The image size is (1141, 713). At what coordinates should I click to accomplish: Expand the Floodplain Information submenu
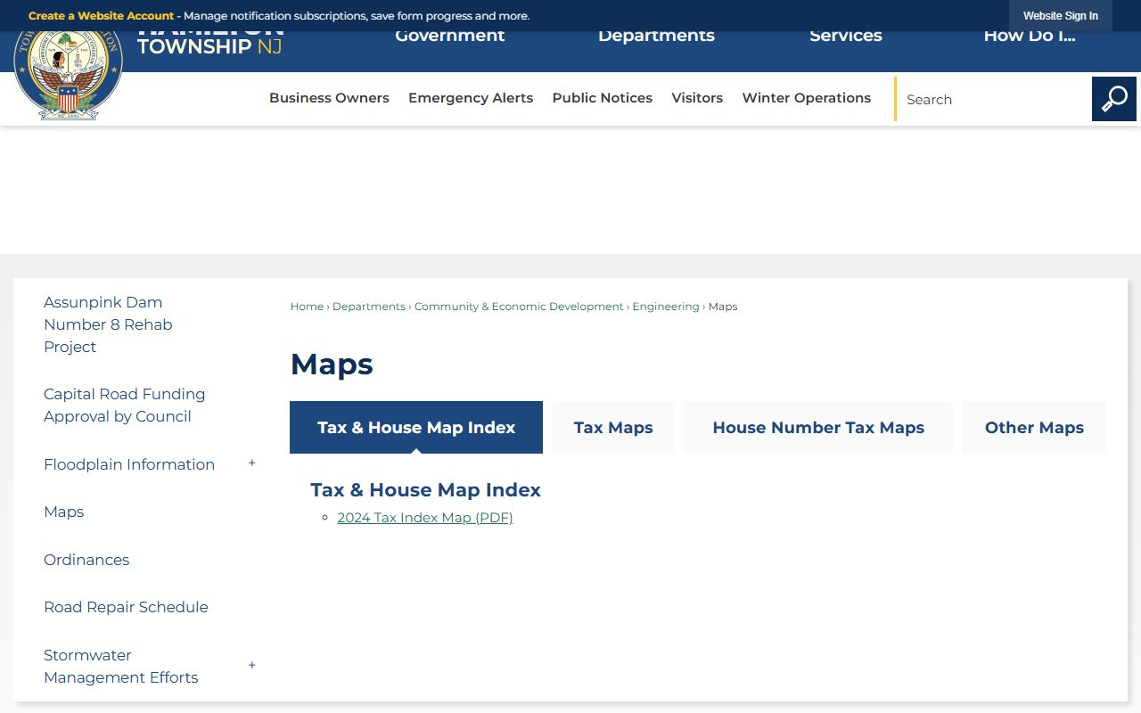tap(252, 463)
